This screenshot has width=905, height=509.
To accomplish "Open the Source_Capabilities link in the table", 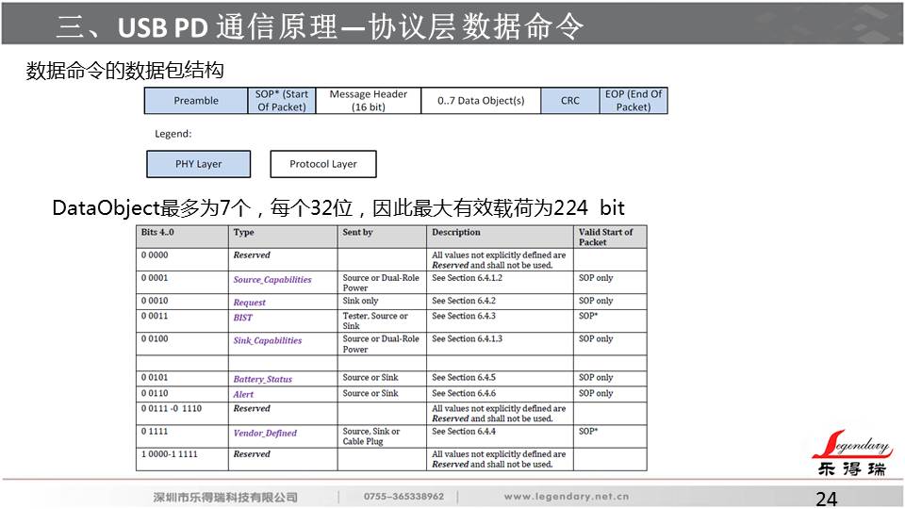I will tap(271, 280).
